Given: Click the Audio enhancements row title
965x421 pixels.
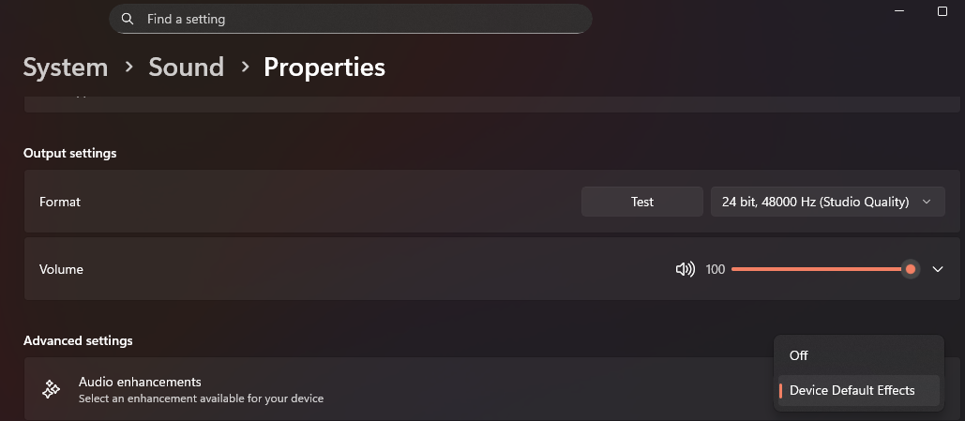Looking at the screenshot, I should point(140,382).
